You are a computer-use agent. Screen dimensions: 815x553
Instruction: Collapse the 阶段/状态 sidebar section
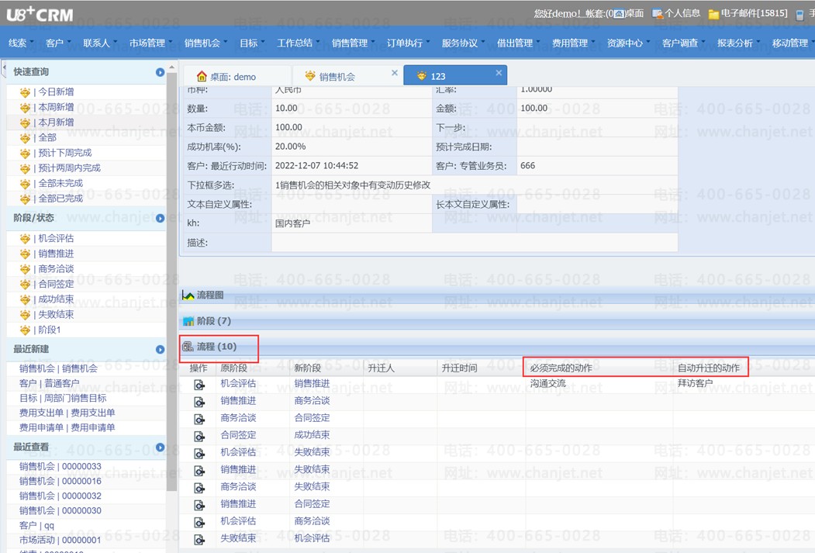pos(161,219)
